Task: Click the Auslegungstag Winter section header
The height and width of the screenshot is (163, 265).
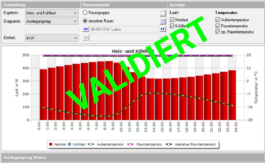Action: [132, 157]
